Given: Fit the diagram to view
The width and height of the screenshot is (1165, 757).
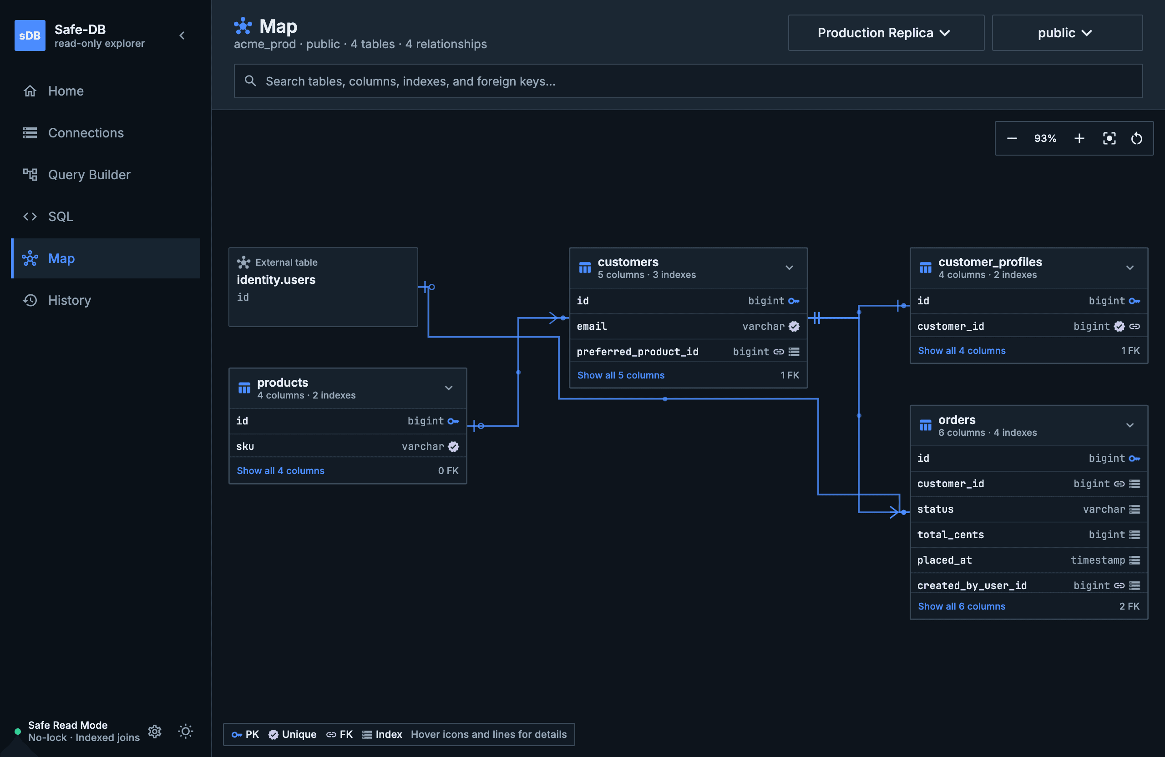Looking at the screenshot, I should pos(1109,138).
